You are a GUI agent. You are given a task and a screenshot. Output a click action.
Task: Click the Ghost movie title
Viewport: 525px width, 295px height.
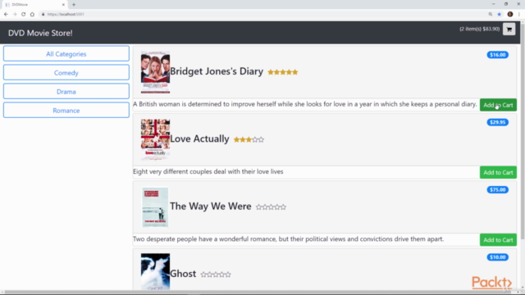pyautogui.click(x=183, y=274)
